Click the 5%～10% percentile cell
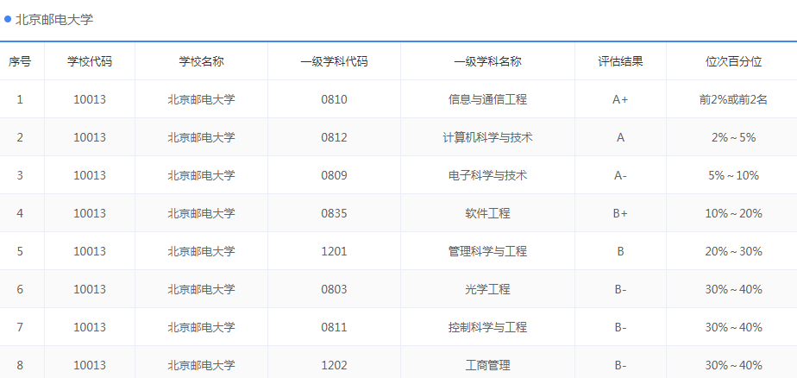 [x=733, y=175]
